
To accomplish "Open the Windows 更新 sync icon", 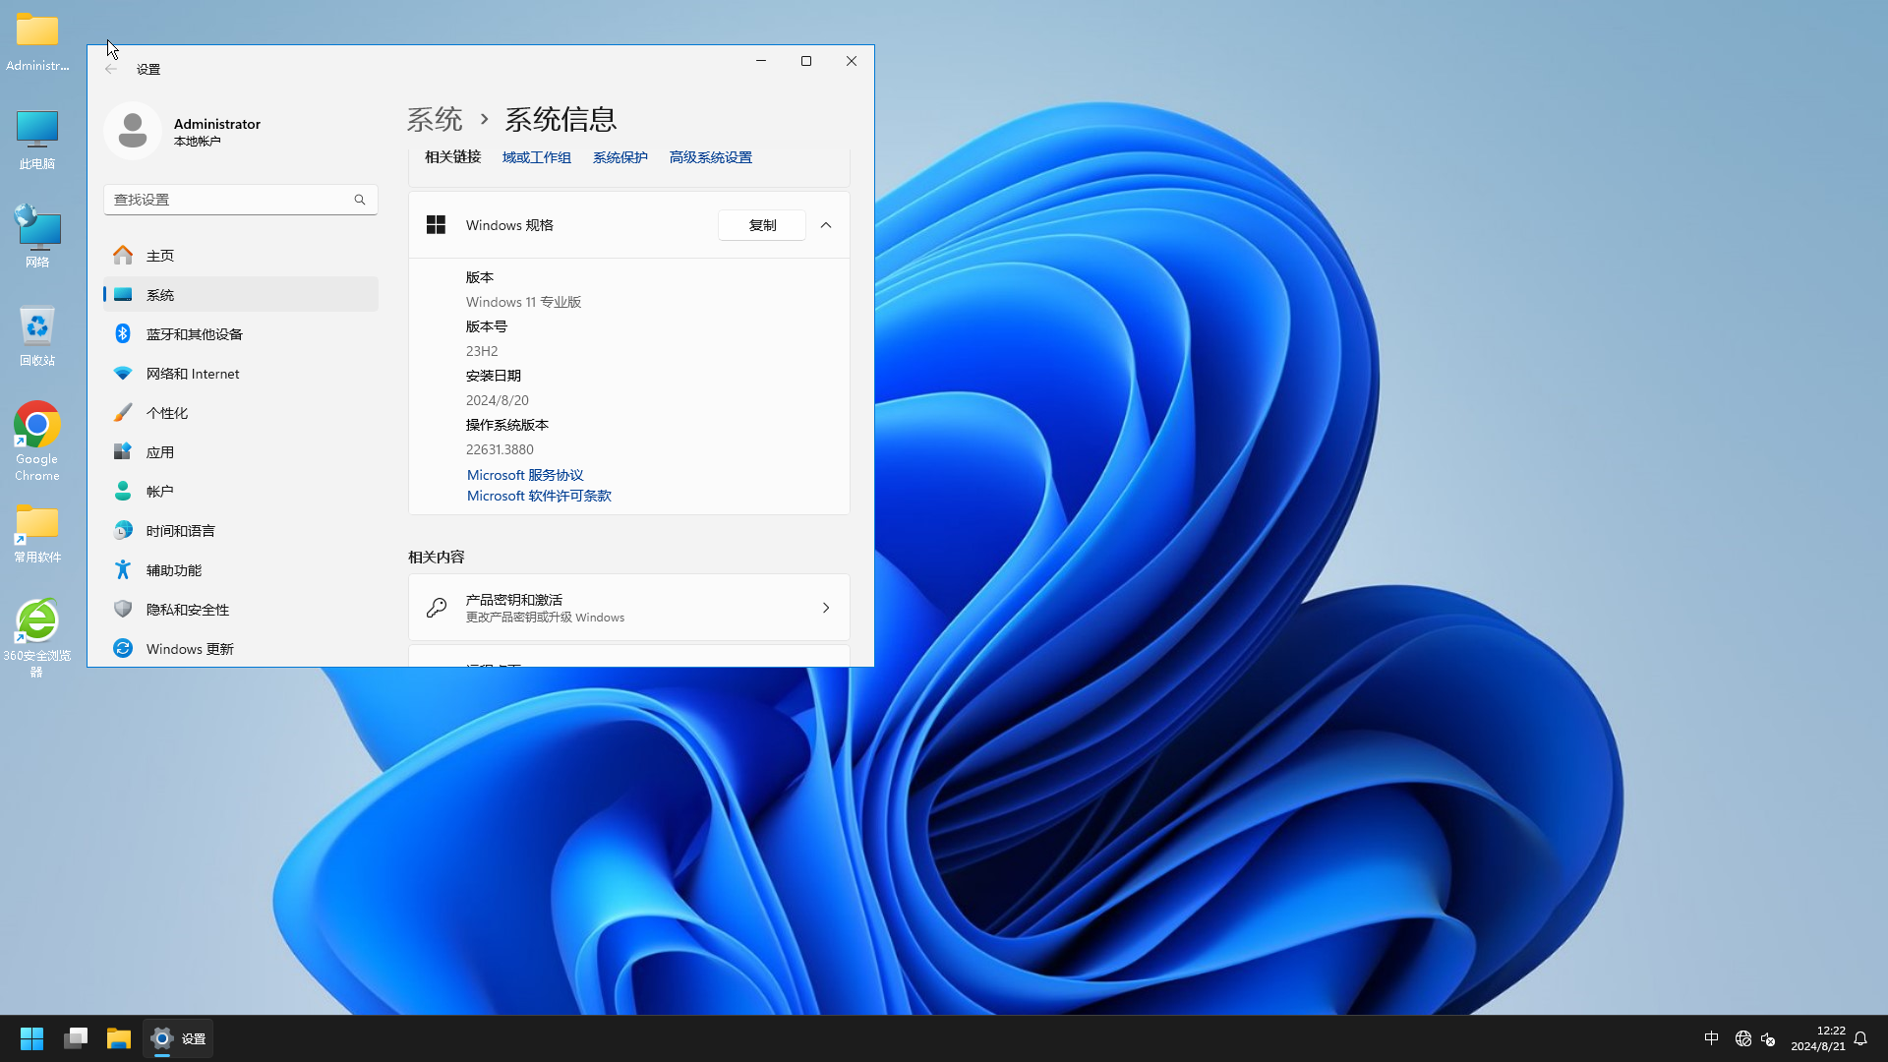I will point(123,649).
